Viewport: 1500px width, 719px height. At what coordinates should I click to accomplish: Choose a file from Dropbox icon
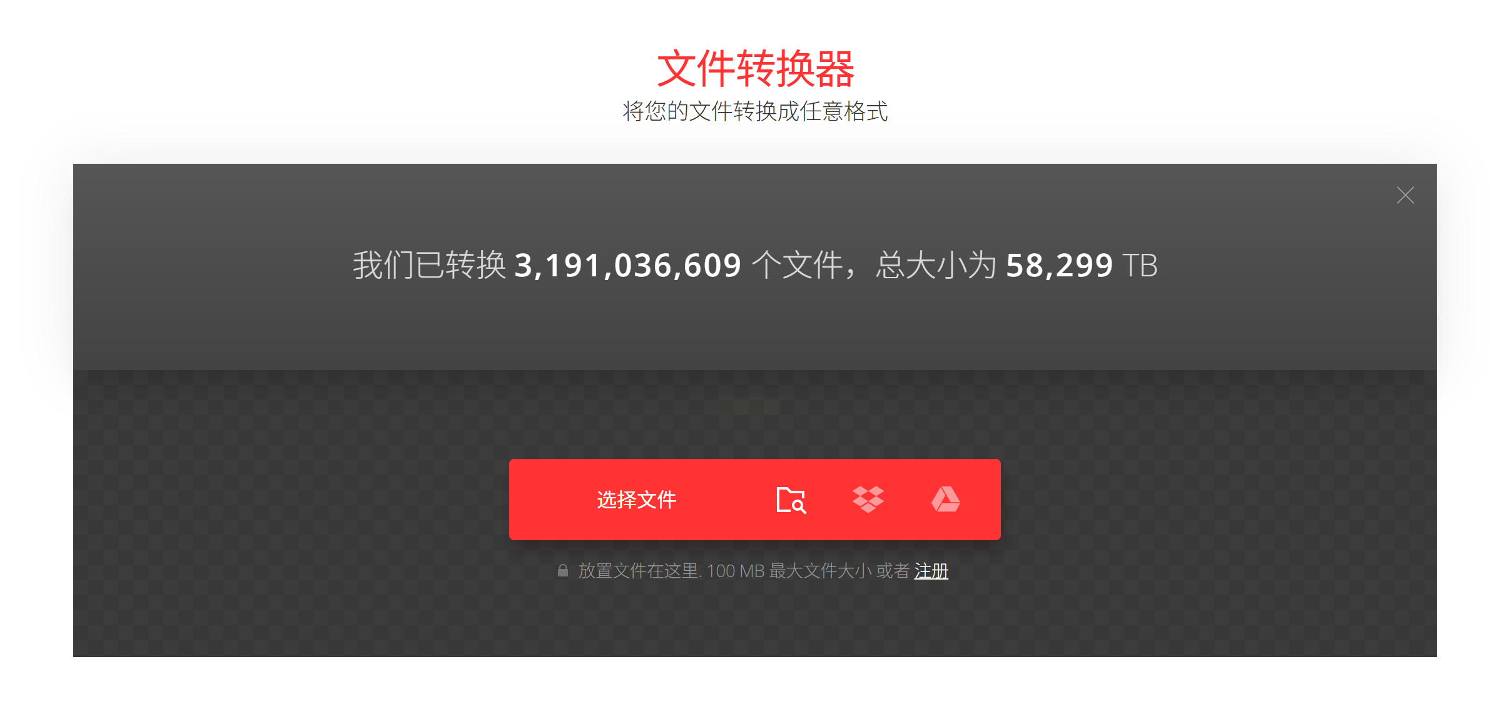click(868, 500)
